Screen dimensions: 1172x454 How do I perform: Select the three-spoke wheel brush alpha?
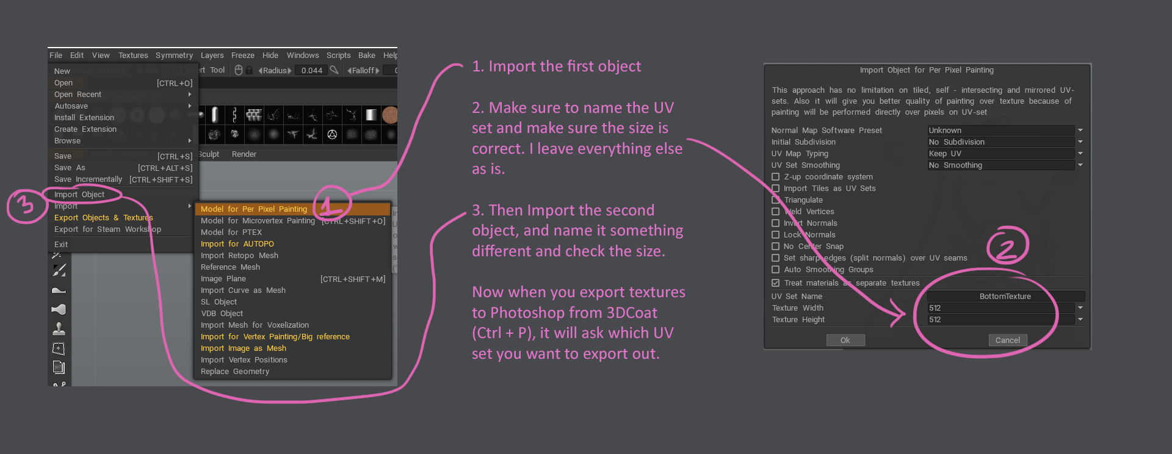(332, 134)
